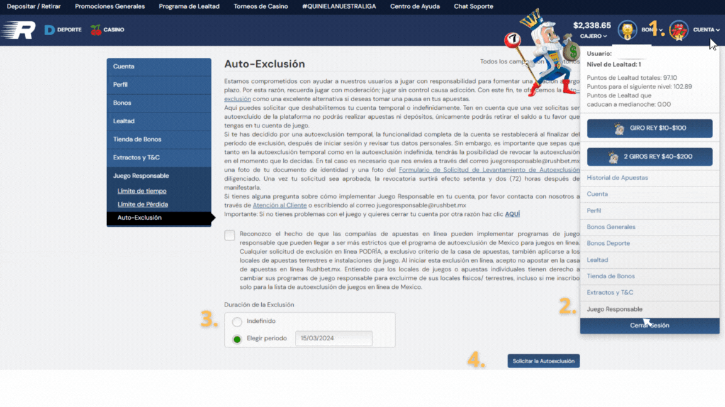Open Lealtad in account dropdown
The height and width of the screenshot is (407, 725).
click(x=649, y=260)
